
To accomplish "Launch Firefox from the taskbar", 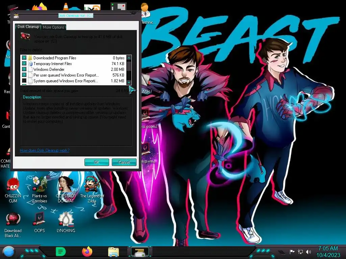I will pos(87,252).
